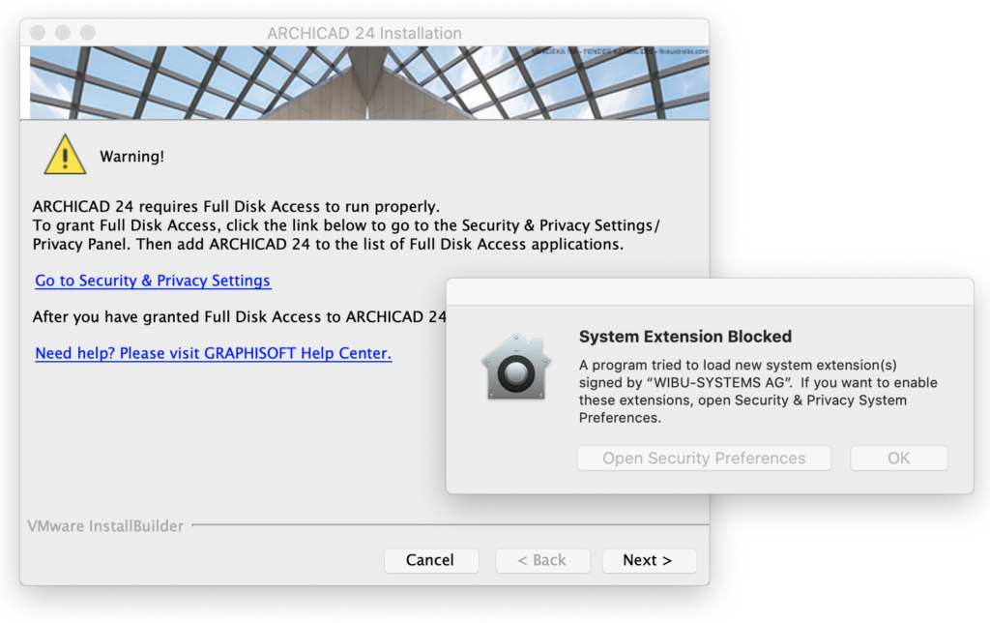Click the System Extension Blocked heading
Viewport: 990px width, 623px height.
point(684,337)
